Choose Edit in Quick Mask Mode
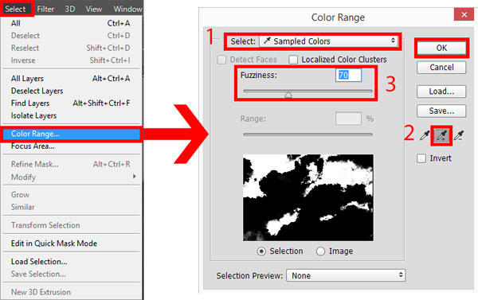478x300 pixels. [72, 244]
